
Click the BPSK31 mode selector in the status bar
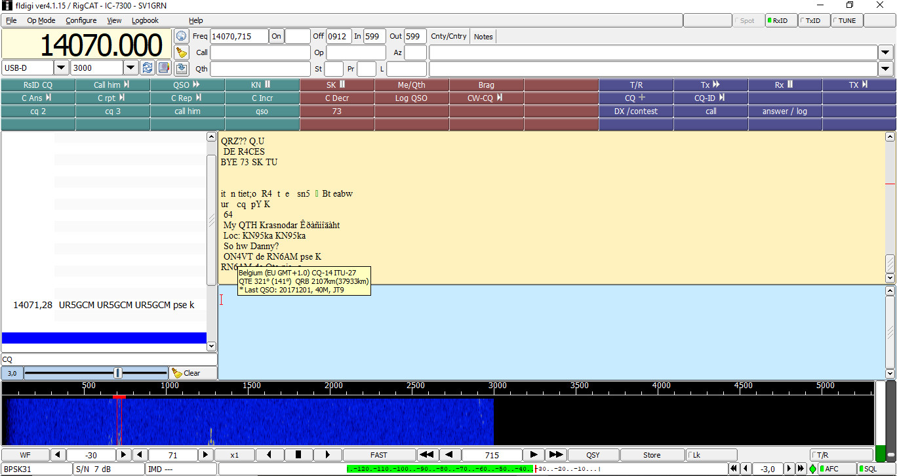click(x=37, y=469)
